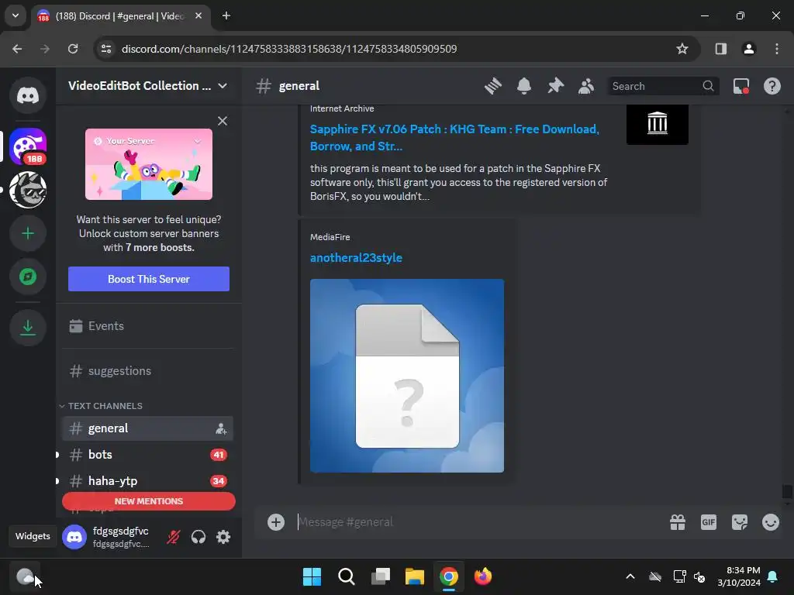Image resolution: width=794 pixels, height=595 pixels.
Task: Open Firefox from taskbar
Action: 483,576
